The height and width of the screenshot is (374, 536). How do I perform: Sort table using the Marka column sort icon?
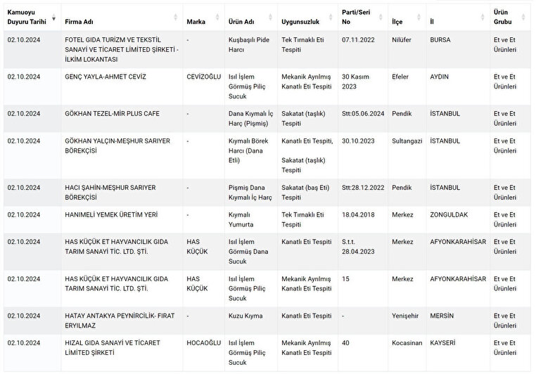point(217,18)
